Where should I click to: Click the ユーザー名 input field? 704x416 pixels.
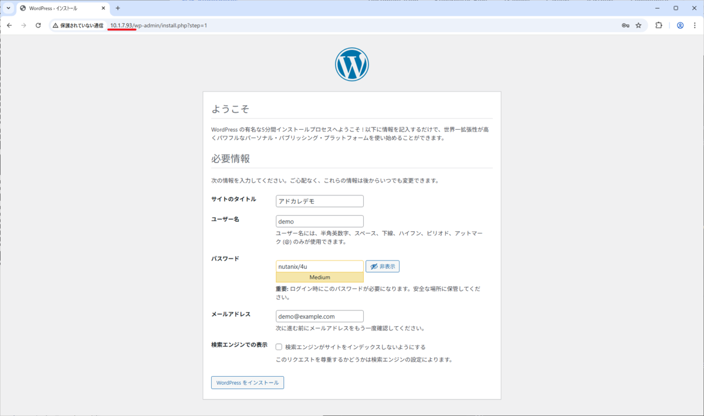pos(320,221)
